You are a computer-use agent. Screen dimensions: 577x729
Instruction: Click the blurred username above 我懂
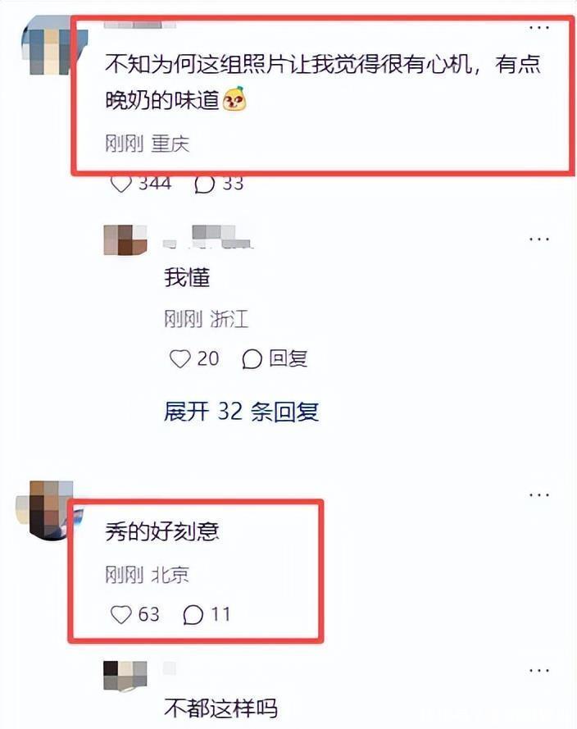(x=208, y=237)
